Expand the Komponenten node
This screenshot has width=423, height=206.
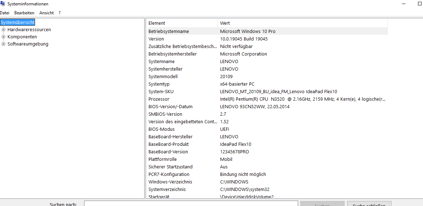click(x=4, y=37)
